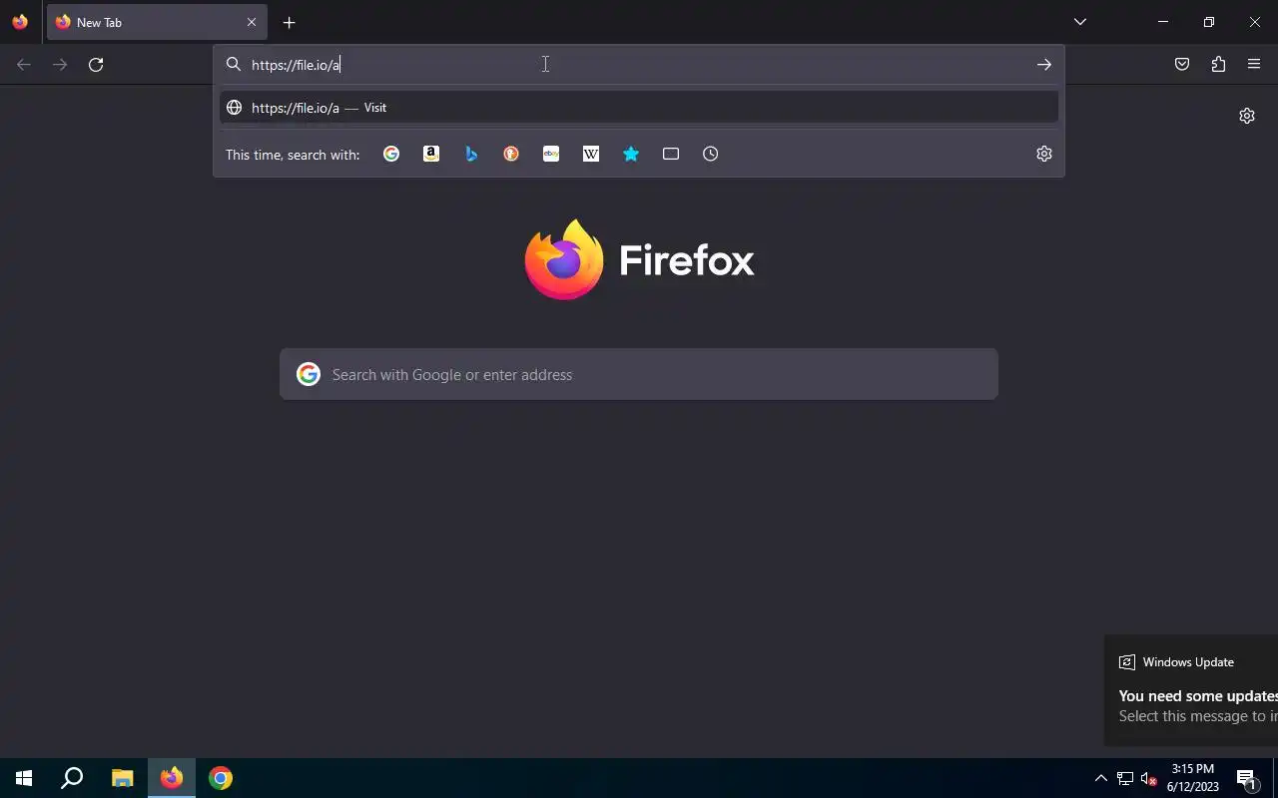Search this time with Google
The image size is (1278, 798).
[x=391, y=154]
